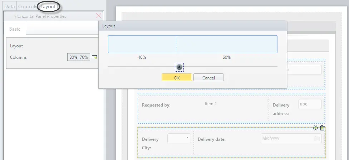Click the Columns property label
Viewport: 349px width, 160px height.
click(x=18, y=57)
